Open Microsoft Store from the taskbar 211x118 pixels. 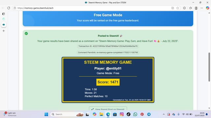pos(115,114)
